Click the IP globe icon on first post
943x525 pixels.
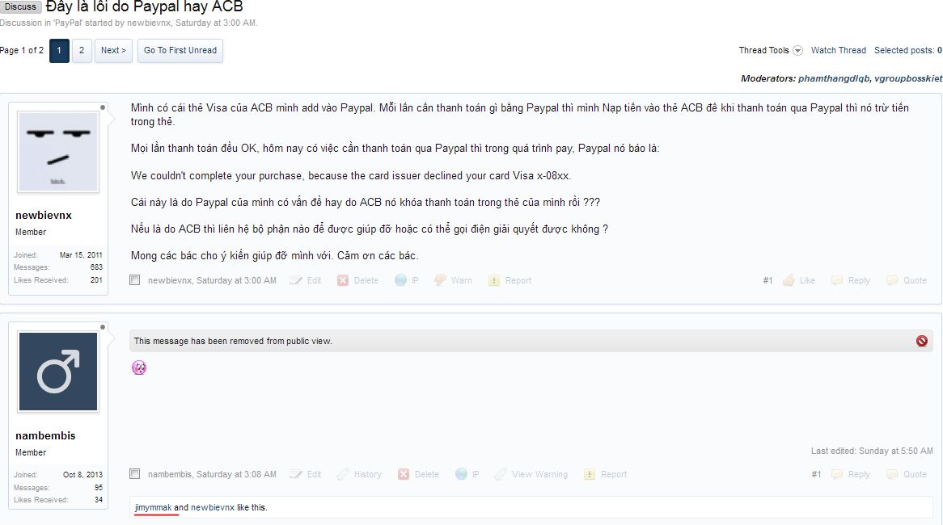pyautogui.click(x=400, y=280)
